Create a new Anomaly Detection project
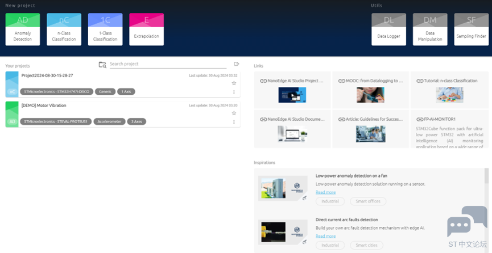This screenshot has width=492, height=253. [23, 29]
